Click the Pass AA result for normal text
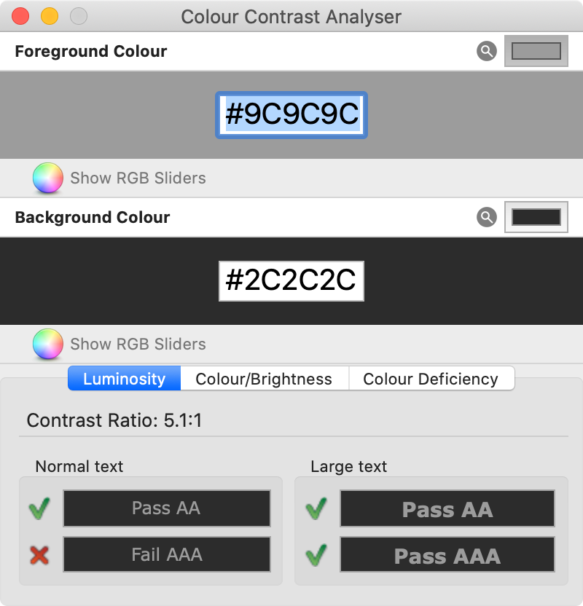583x606 pixels. point(166,508)
